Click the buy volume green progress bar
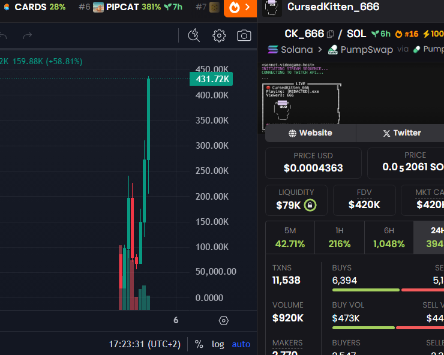This screenshot has height=355, width=444. pos(363,327)
